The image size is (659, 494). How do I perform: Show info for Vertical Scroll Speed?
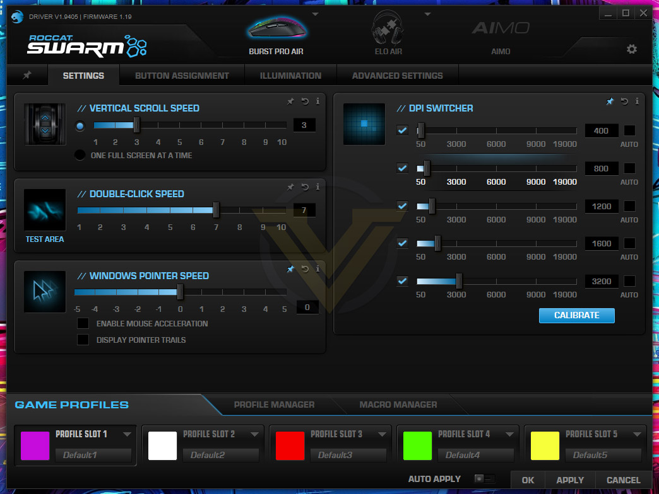[x=318, y=101]
